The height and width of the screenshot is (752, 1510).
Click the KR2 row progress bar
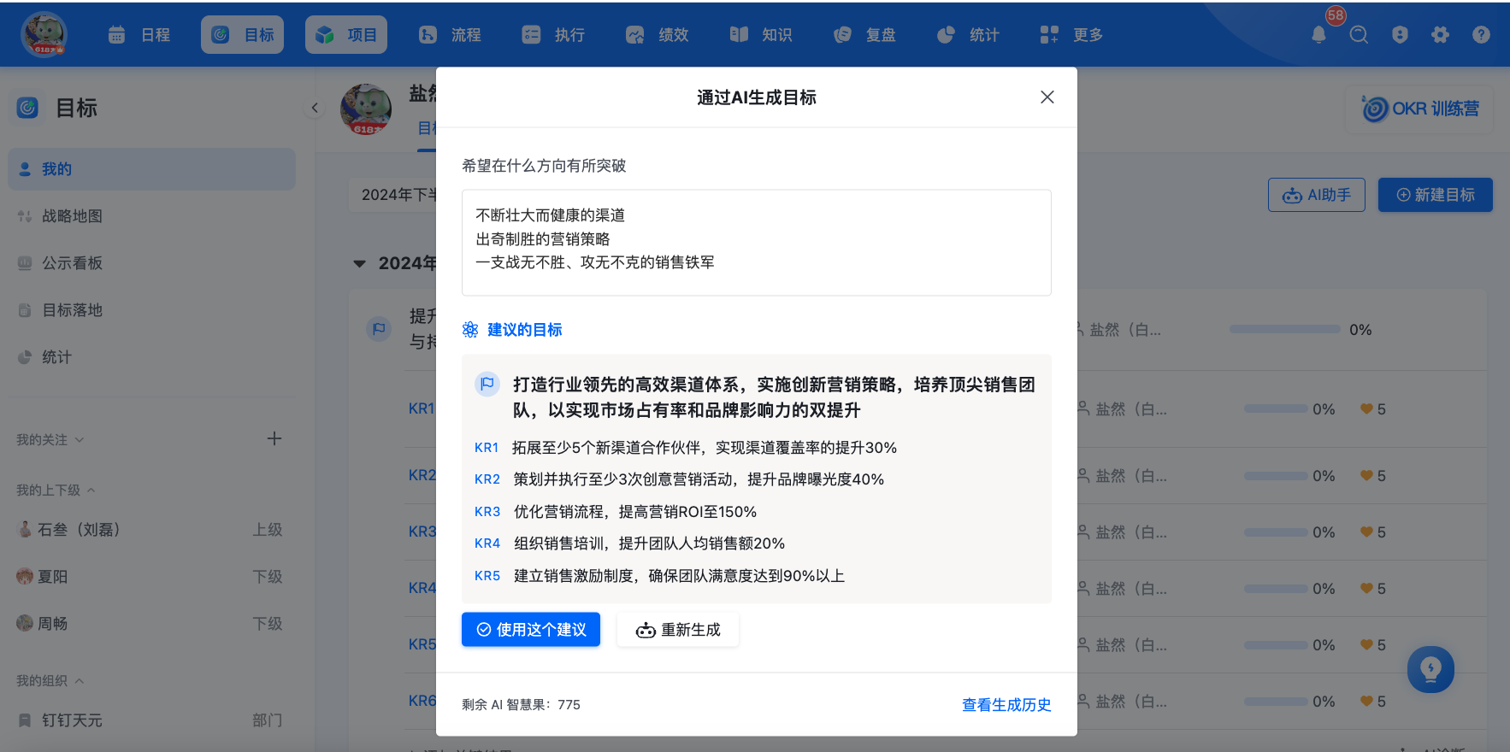tap(1276, 476)
